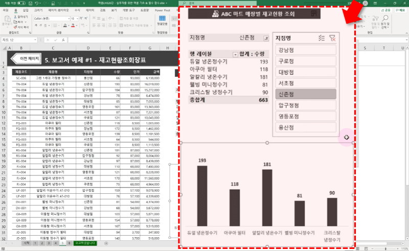Click the 이전 페이지 button

(25, 59)
